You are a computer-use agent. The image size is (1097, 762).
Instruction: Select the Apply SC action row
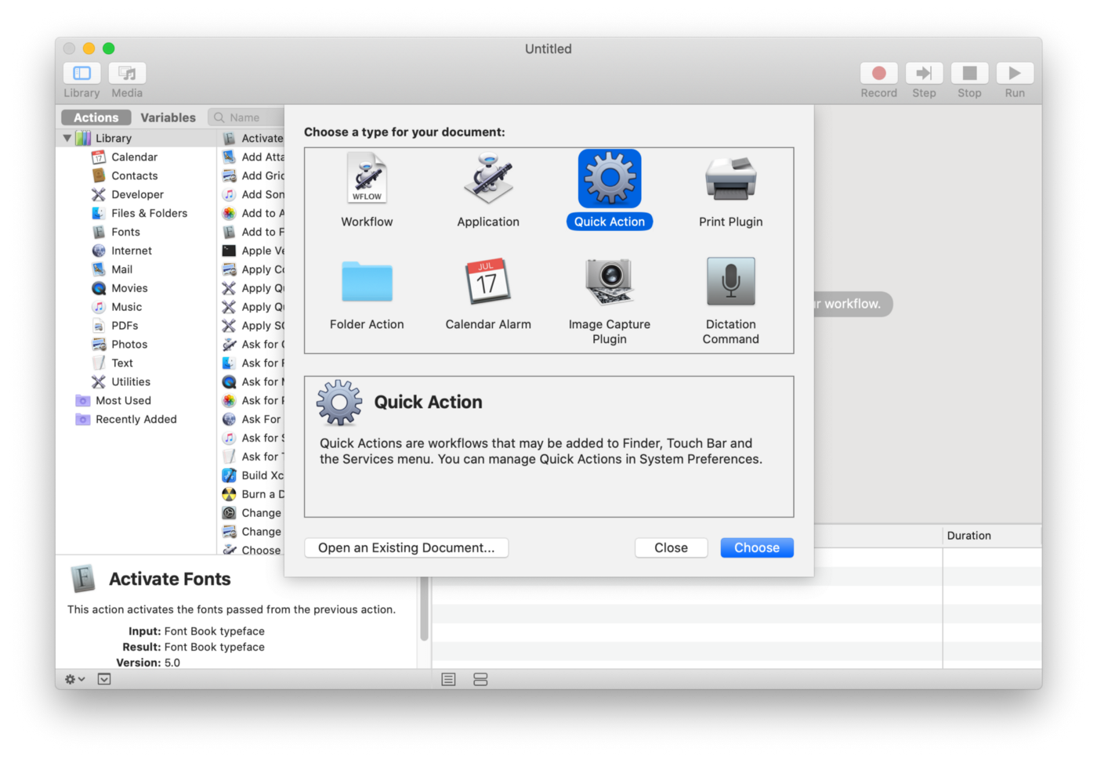(252, 326)
